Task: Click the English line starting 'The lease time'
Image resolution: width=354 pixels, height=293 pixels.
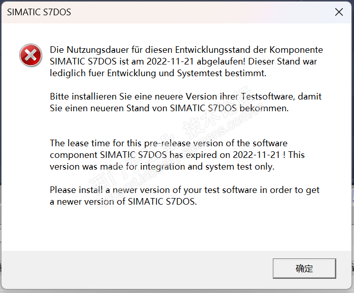Action: click(168, 143)
